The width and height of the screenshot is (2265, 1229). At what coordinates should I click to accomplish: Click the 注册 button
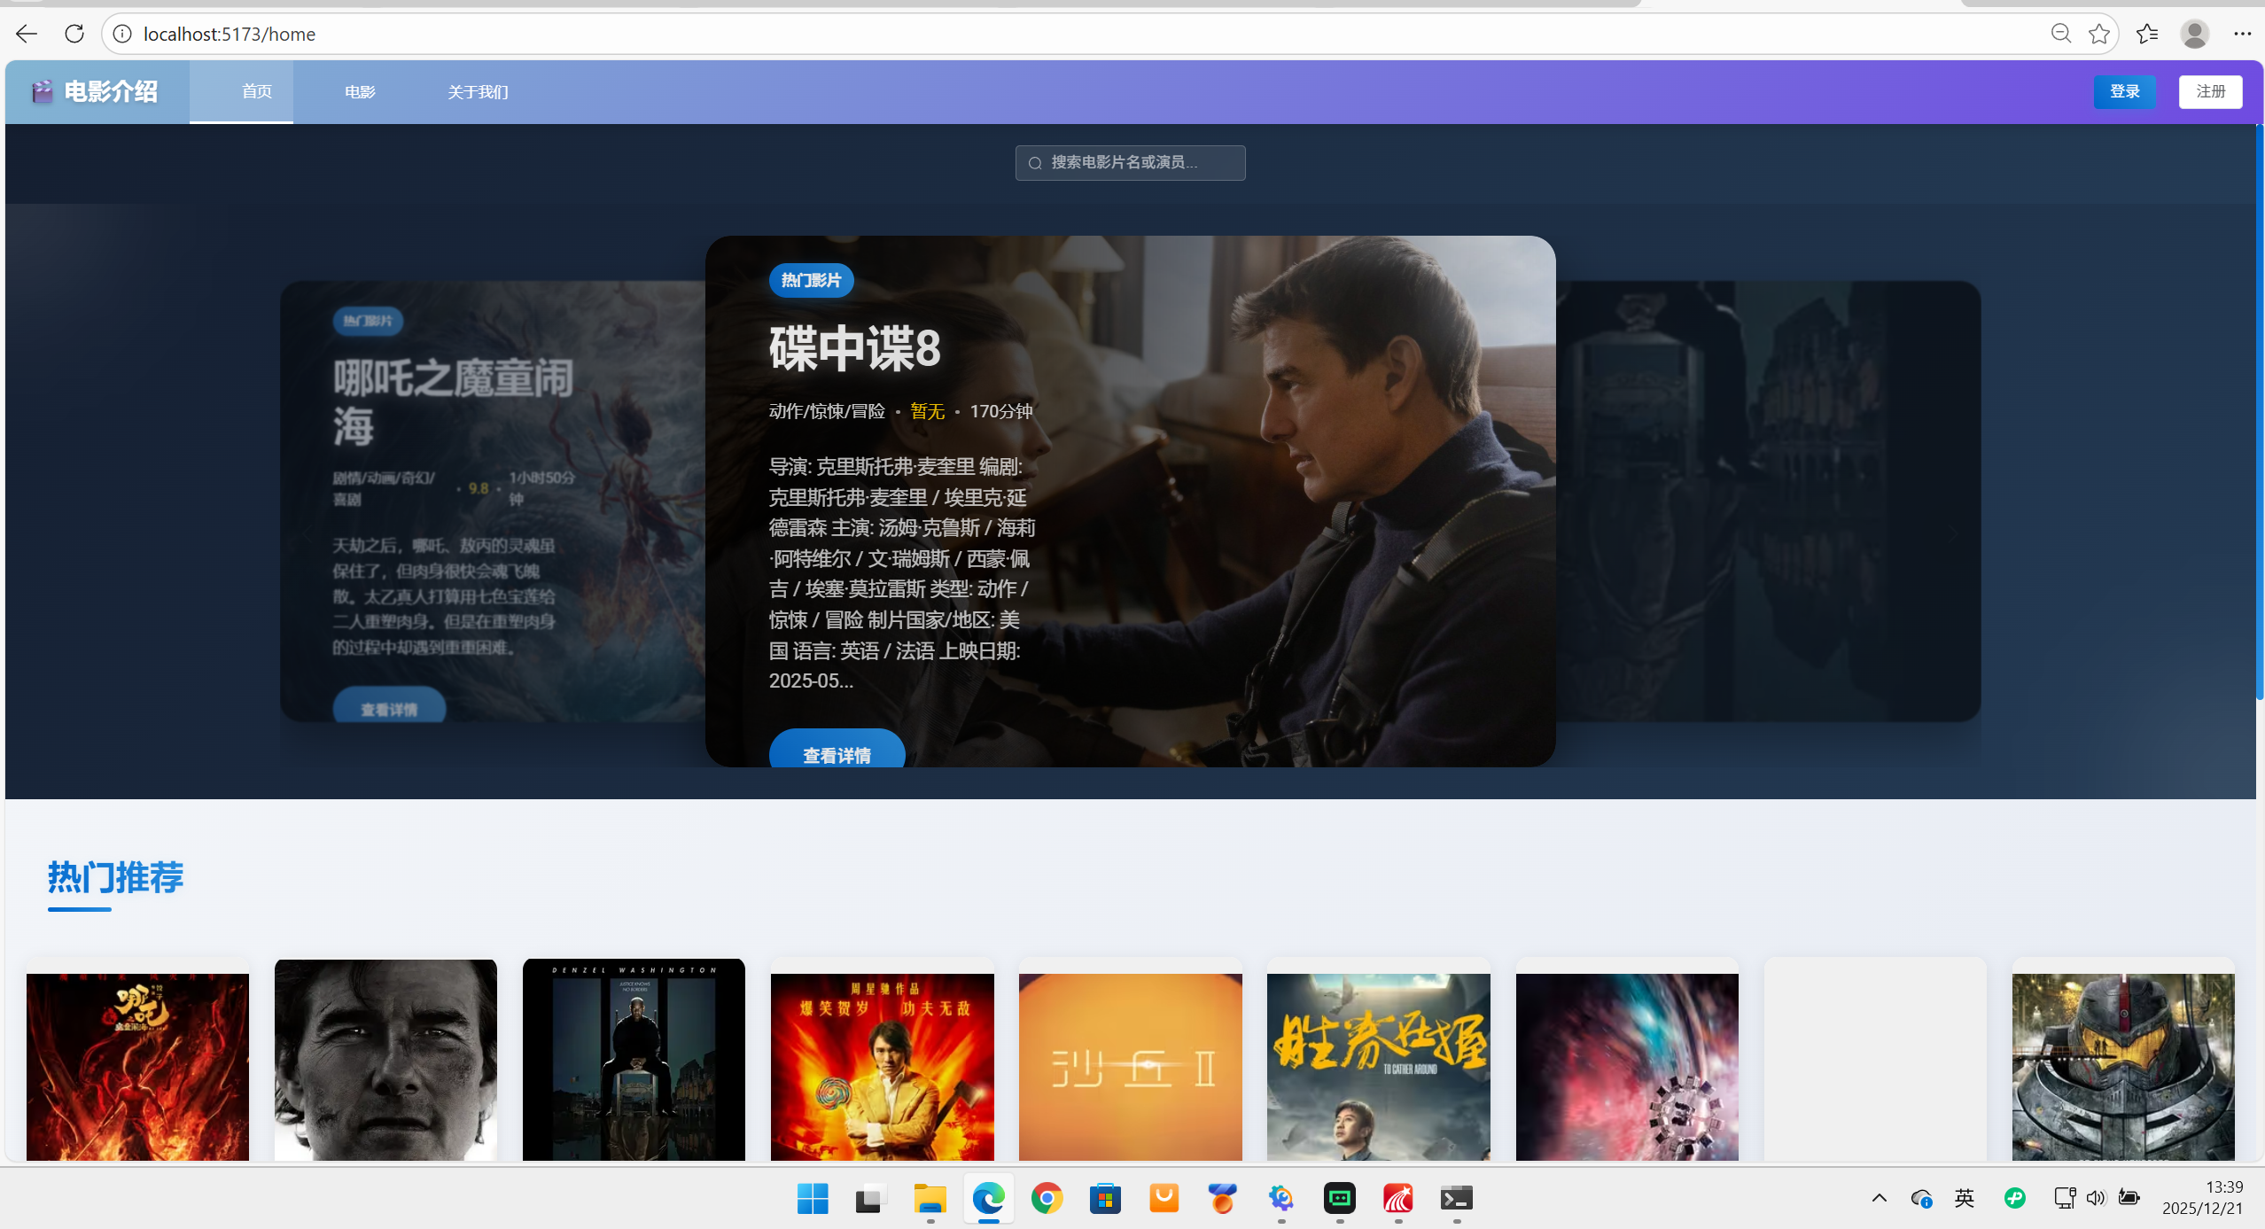pos(2211,92)
